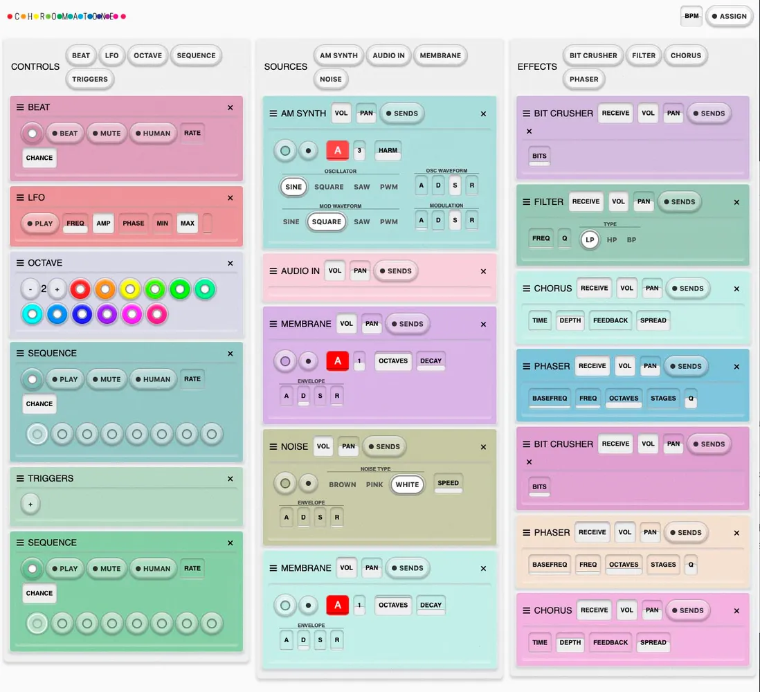Click the drag handle icon of BEAT module
Viewport: 760px width, 692px height.
(20, 107)
